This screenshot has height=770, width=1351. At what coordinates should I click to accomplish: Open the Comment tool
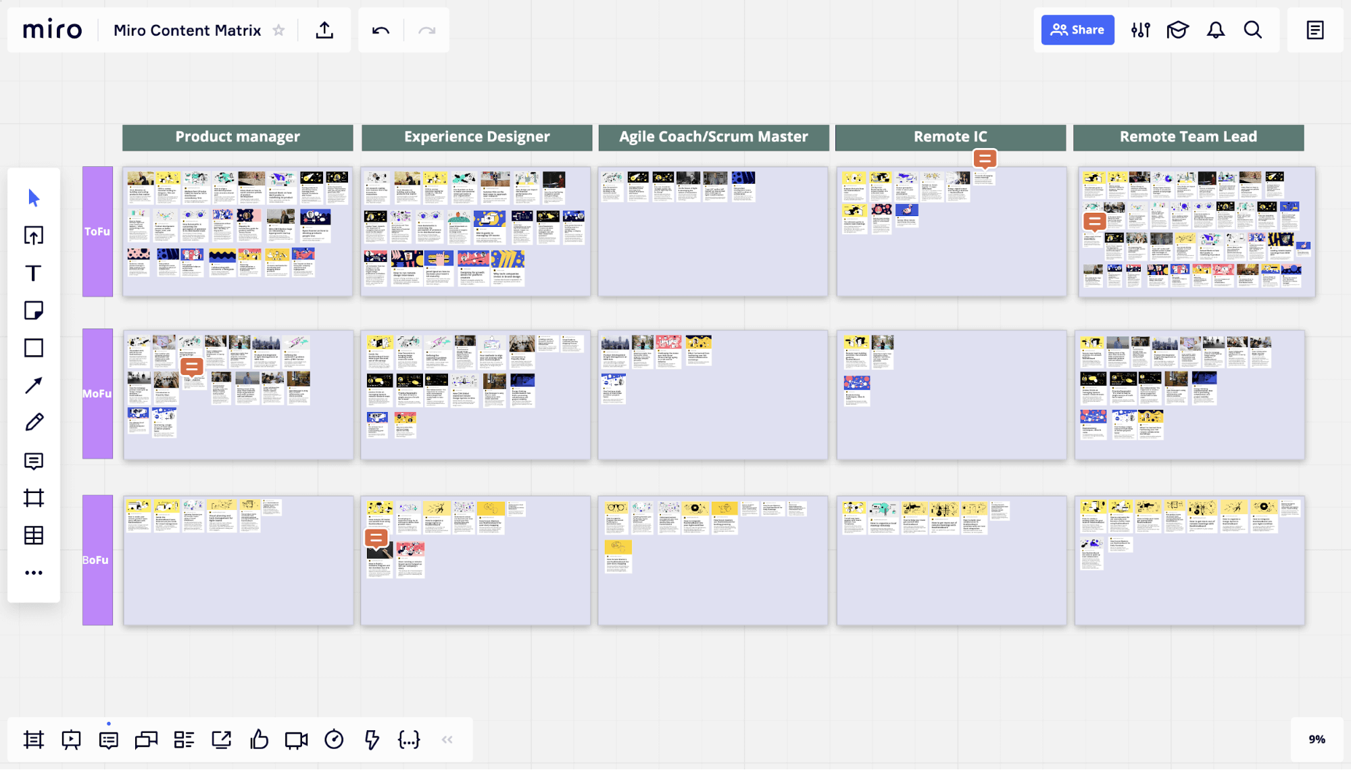34,461
